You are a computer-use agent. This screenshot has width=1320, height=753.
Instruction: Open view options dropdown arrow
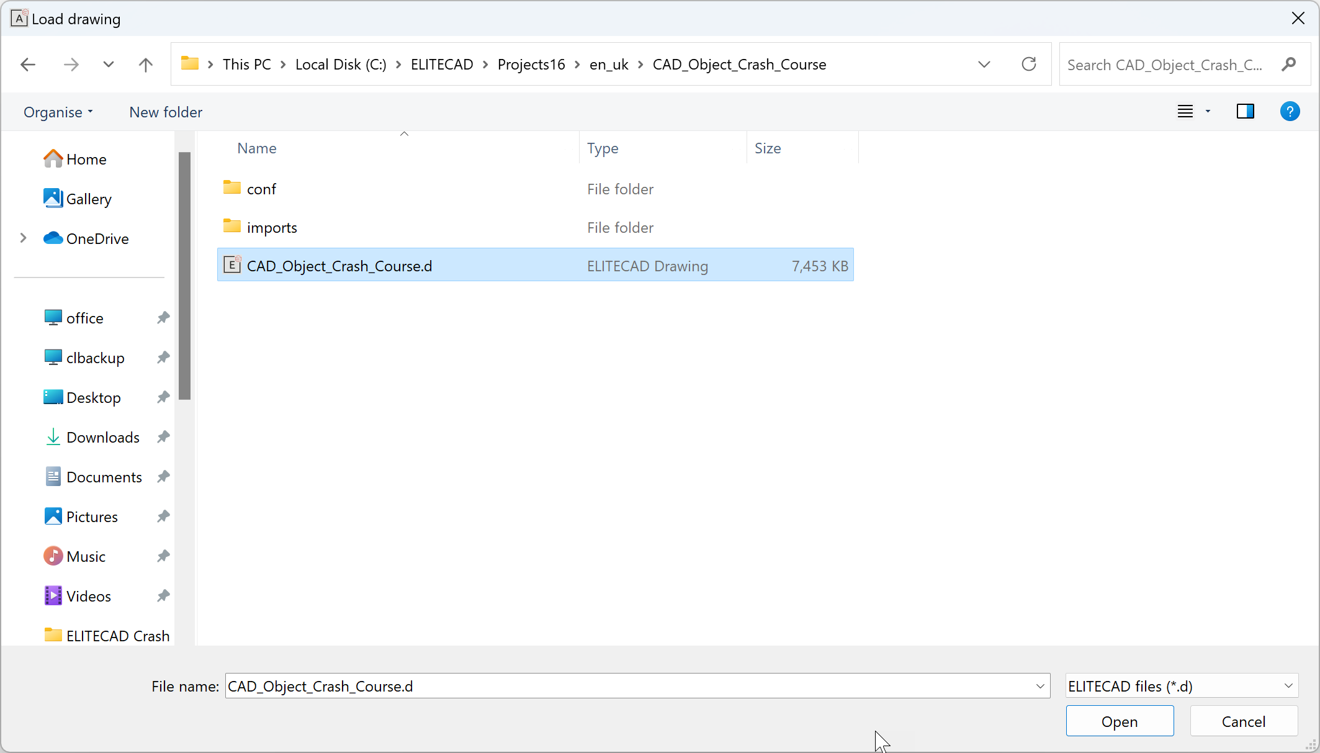[1208, 112]
